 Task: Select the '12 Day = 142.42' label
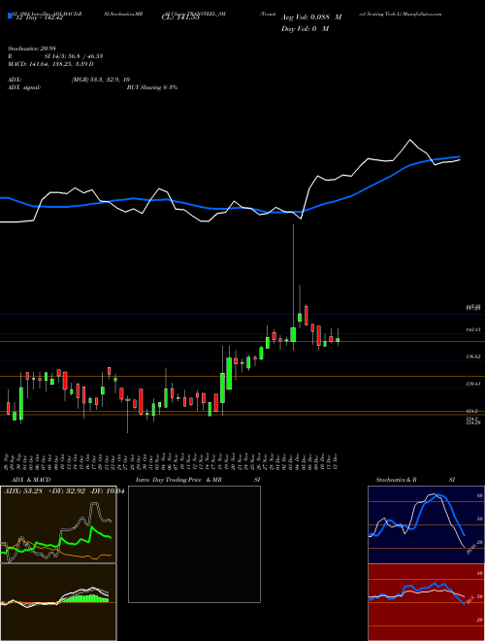(x=38, y=17)
